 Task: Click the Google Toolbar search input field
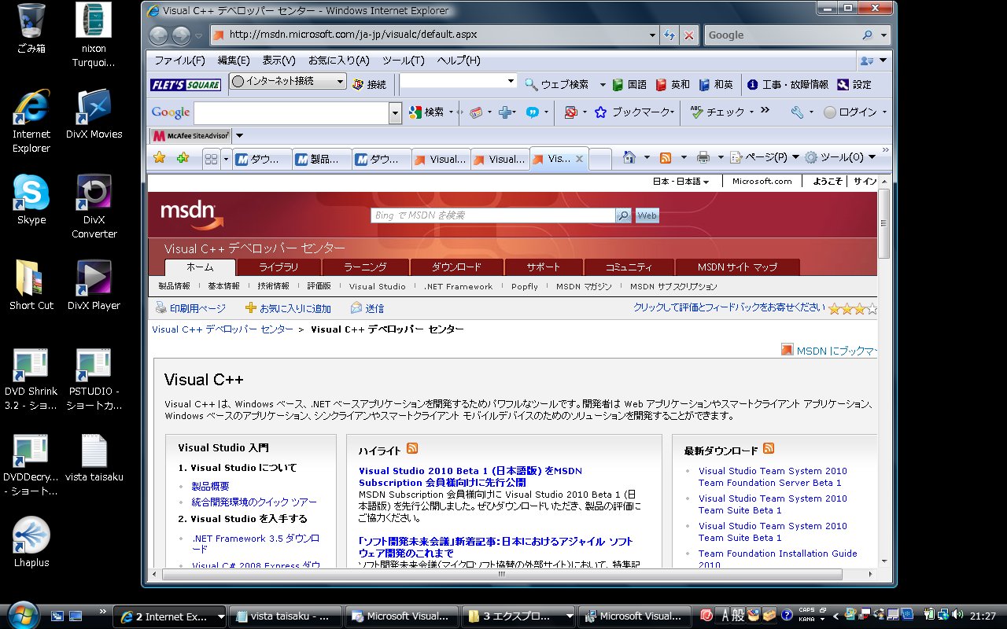tap(292, 113)
